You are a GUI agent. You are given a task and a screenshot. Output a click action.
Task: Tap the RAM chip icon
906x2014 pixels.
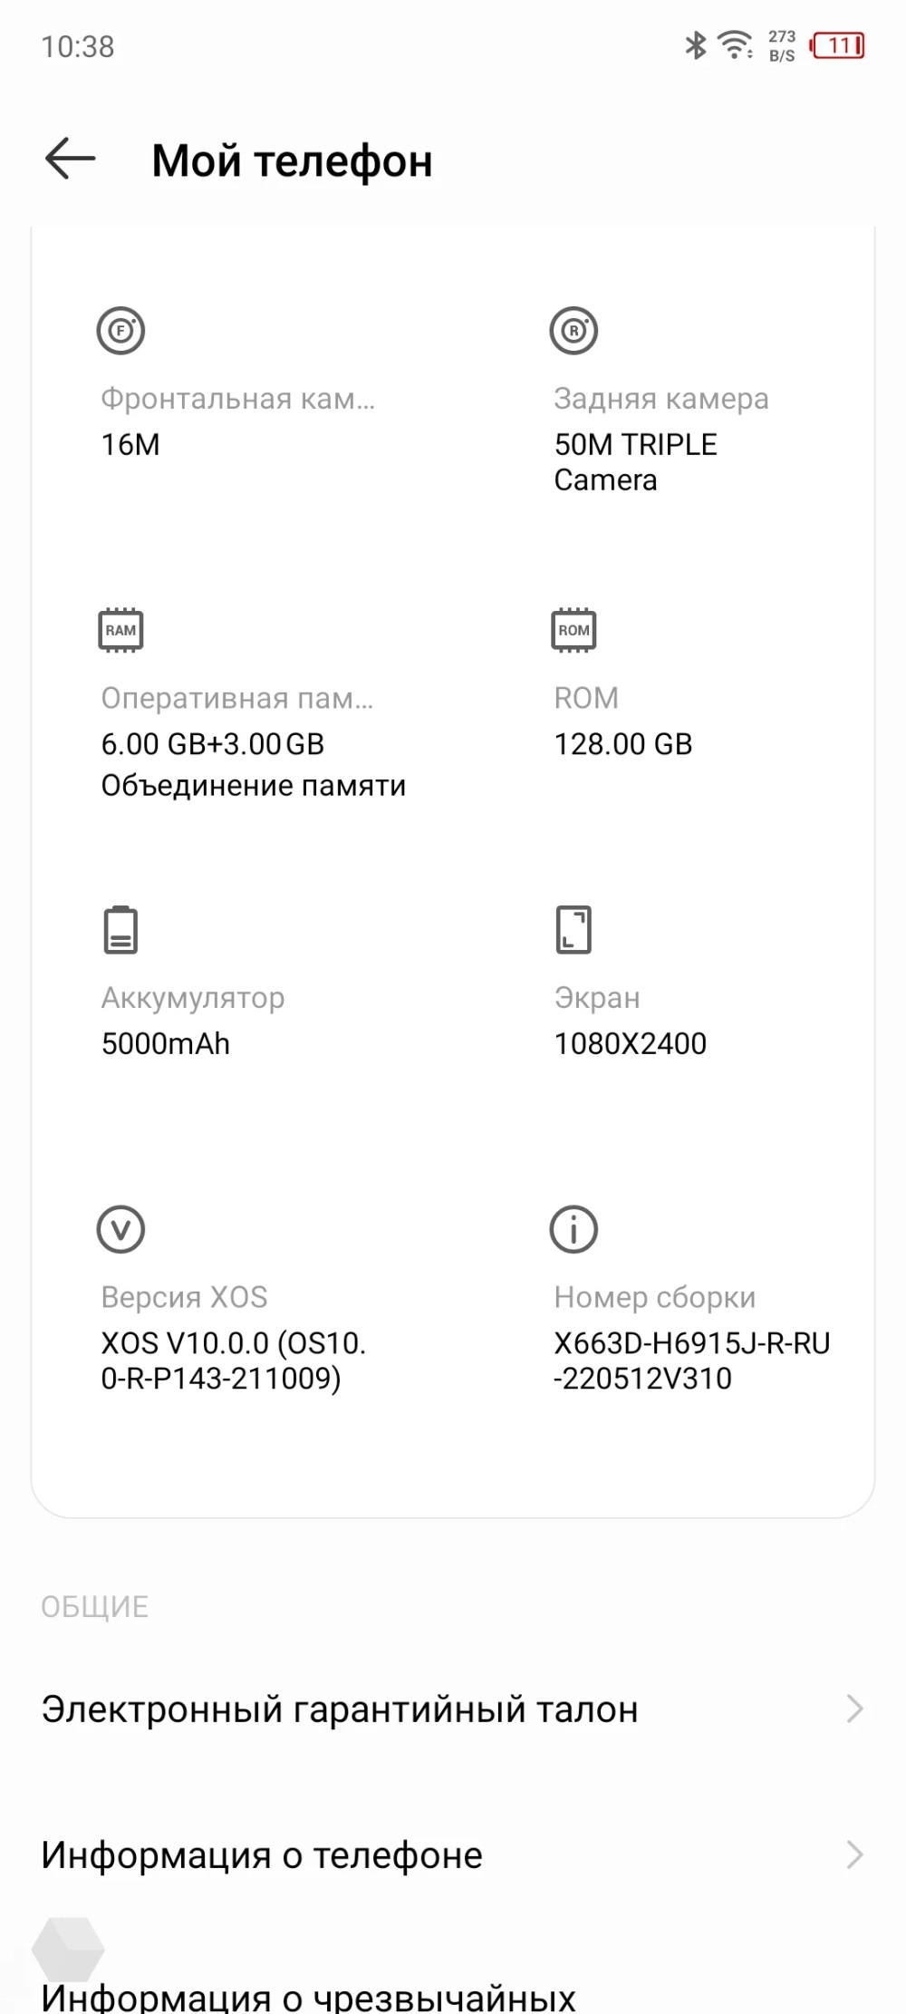120,630
